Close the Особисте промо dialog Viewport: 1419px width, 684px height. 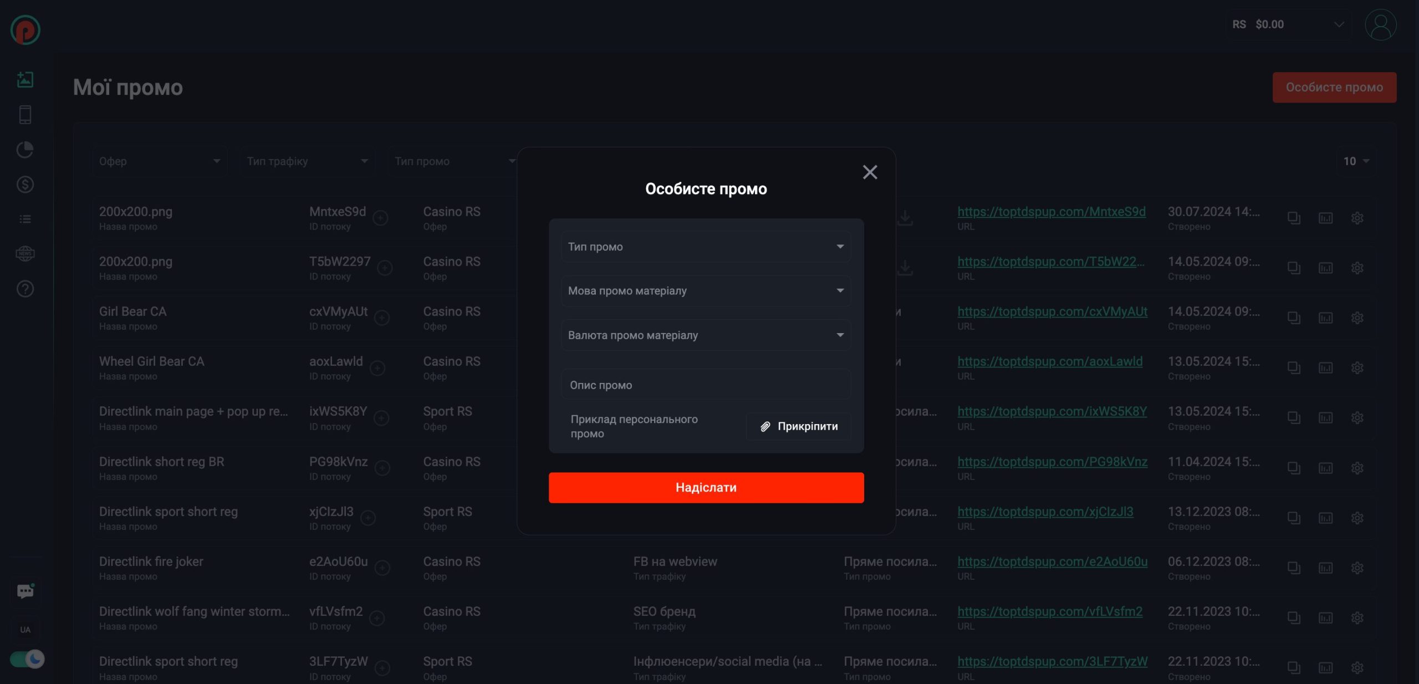(870, 172)
